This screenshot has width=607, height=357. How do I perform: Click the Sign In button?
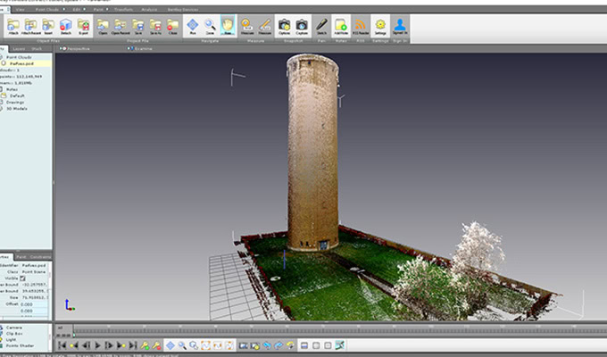pyautogui.click(x=400, y=28)
